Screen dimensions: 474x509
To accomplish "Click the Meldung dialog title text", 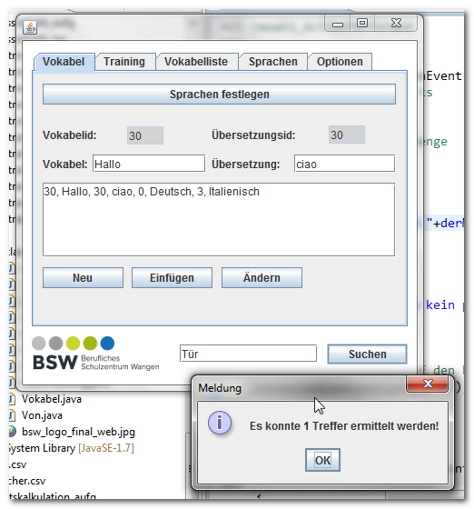I will tap(220, 388).
